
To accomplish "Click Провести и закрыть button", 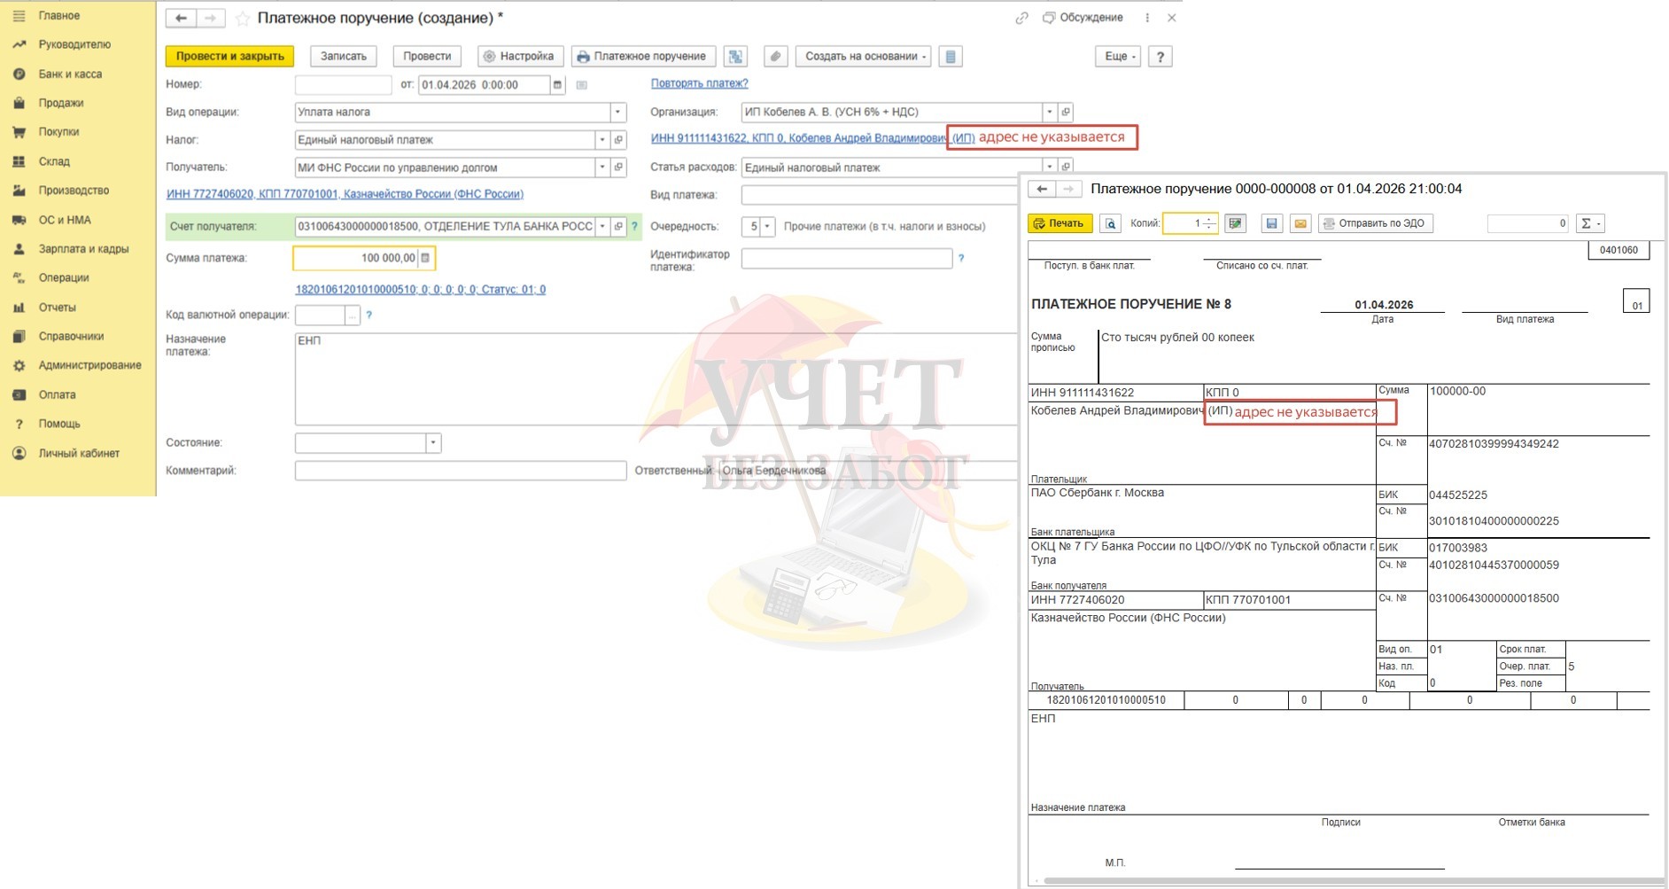I will [230, 57].
